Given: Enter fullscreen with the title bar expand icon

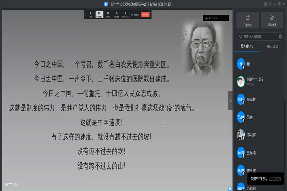Looking at the screenshot, I should [x=270, y=4].
